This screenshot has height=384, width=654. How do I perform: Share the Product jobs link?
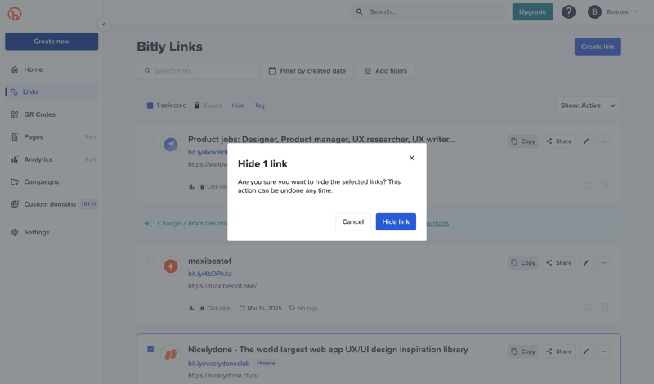pos(559,141)
